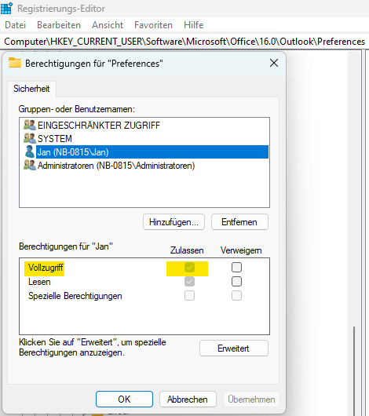Check Verweigern box for Vollzugriff
The height and width of the screenshot is (416, 369).
click(236, 268)
